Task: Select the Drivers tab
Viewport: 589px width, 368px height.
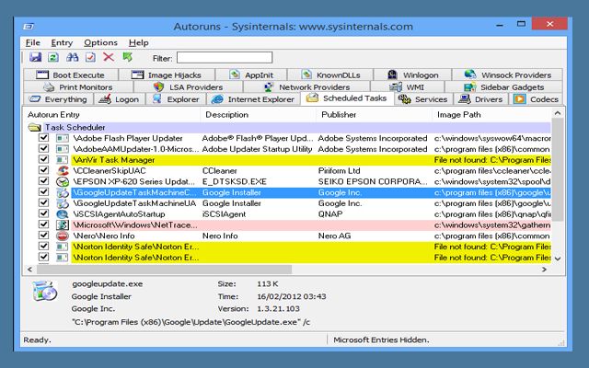Action: click(x=480, y=99)
